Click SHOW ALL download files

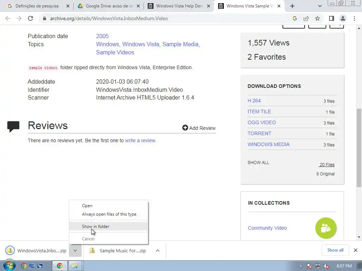coord(258,162)
